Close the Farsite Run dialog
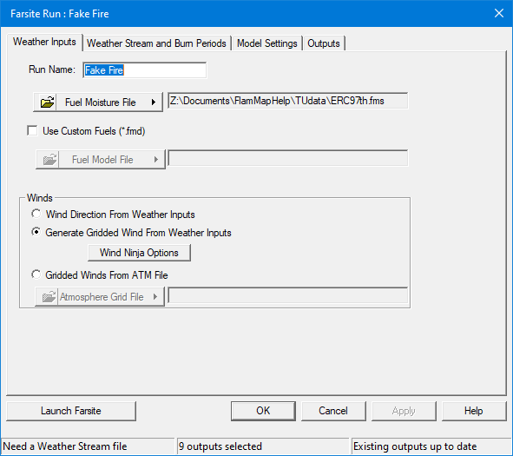This screenshot has height=456, width=513. point(499,13)
